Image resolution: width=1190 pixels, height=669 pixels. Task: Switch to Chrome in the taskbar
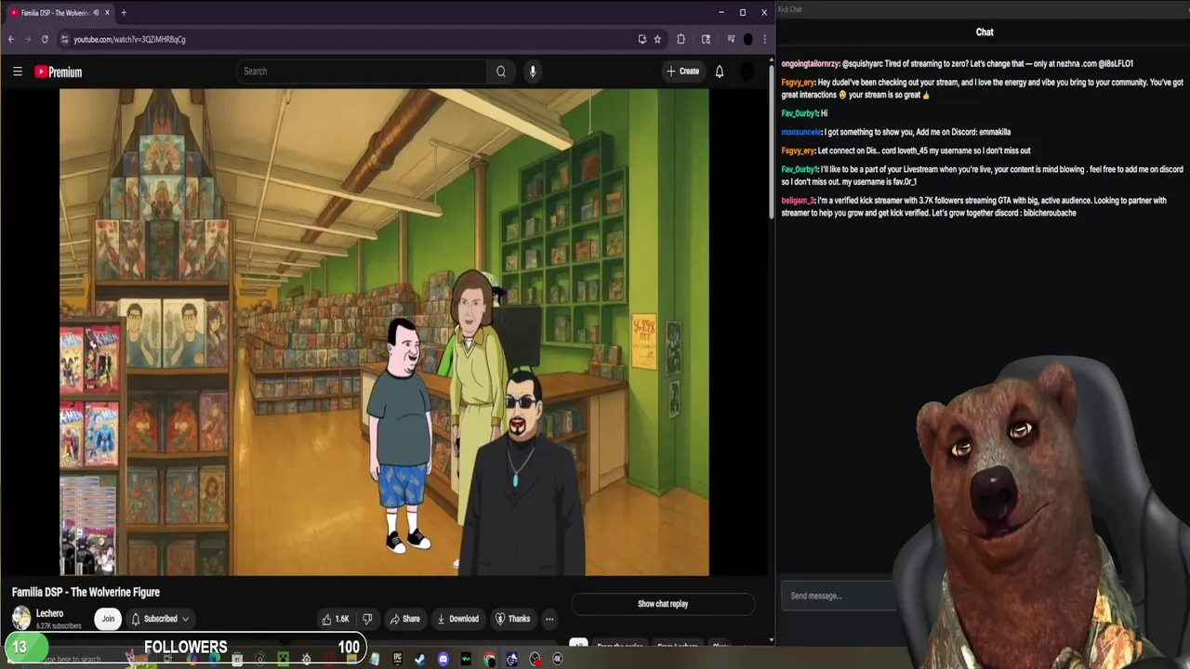pyautogui.click(x=489, y=659)
